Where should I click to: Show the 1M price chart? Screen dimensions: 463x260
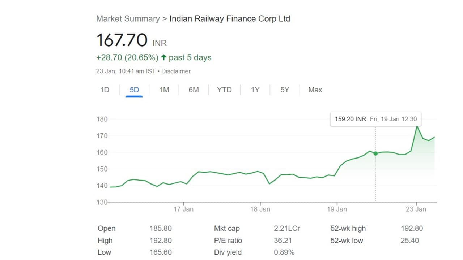click(164, 90)
